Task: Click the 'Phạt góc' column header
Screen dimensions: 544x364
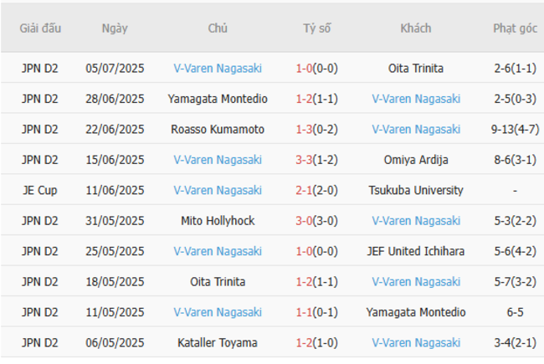Action: pos(515,28)
